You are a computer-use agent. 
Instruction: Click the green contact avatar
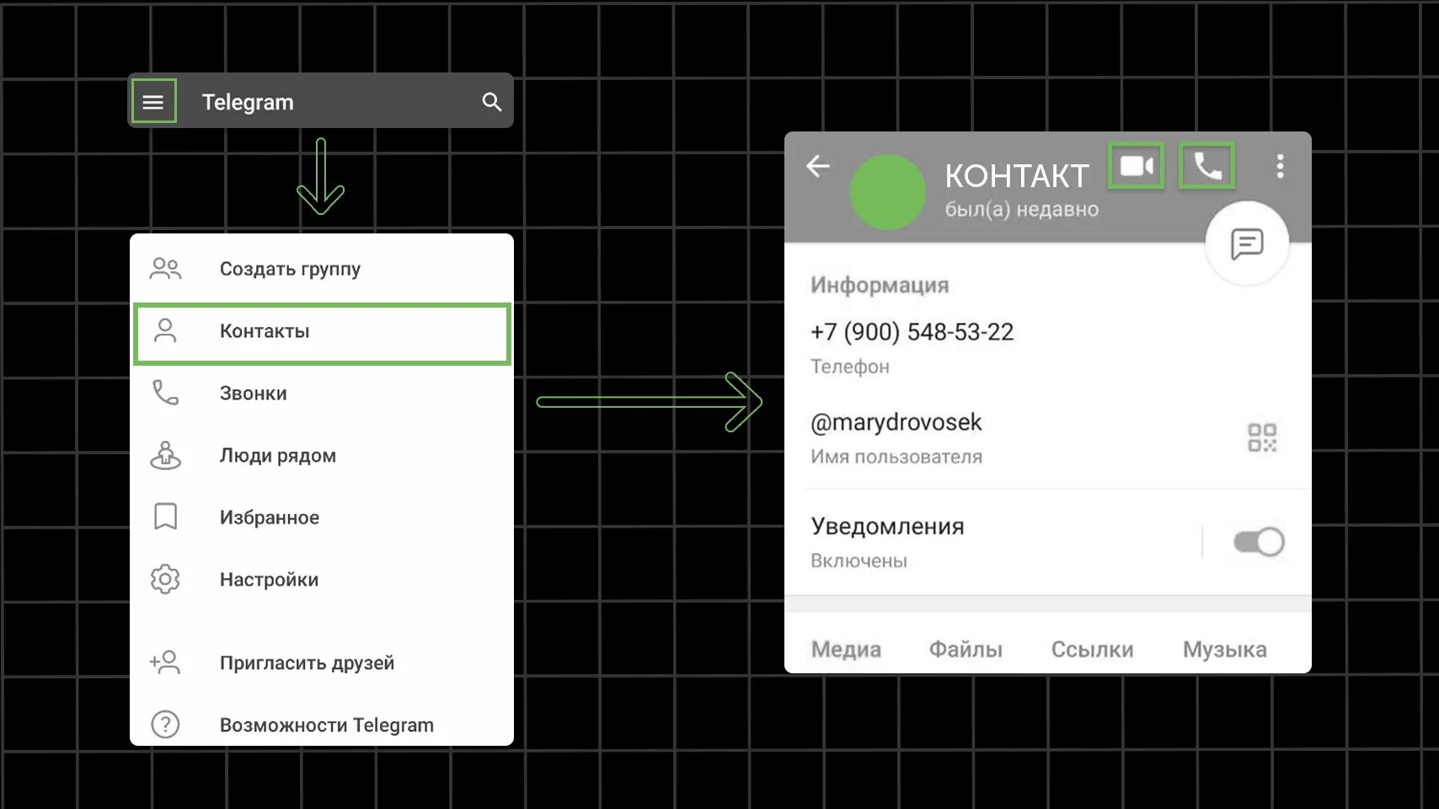(x=888, y=192)
